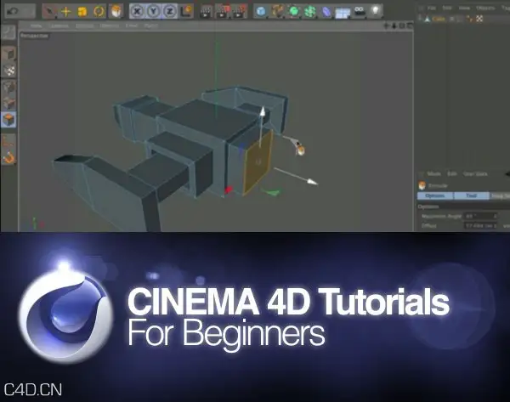Switch to the Options tab in Extrude attributes

click(435, 195)
